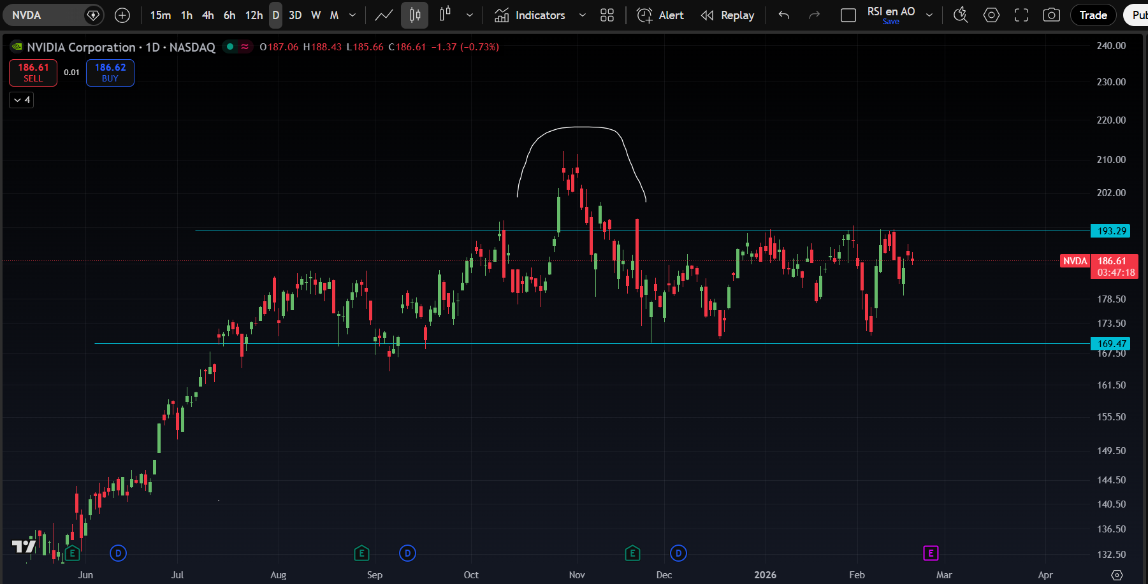Start bar Replay mode
Viewport: 1148px width, 584px height.
pyautogui.click(x=727, y=15)
